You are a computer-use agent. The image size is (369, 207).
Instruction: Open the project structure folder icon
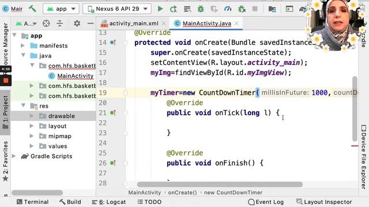[272, 9]
